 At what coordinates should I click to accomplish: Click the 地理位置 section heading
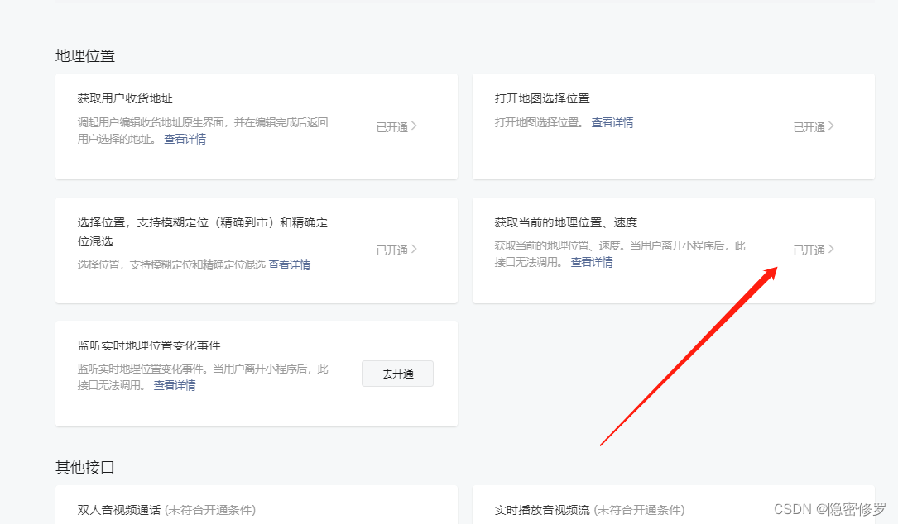[84, 55]
